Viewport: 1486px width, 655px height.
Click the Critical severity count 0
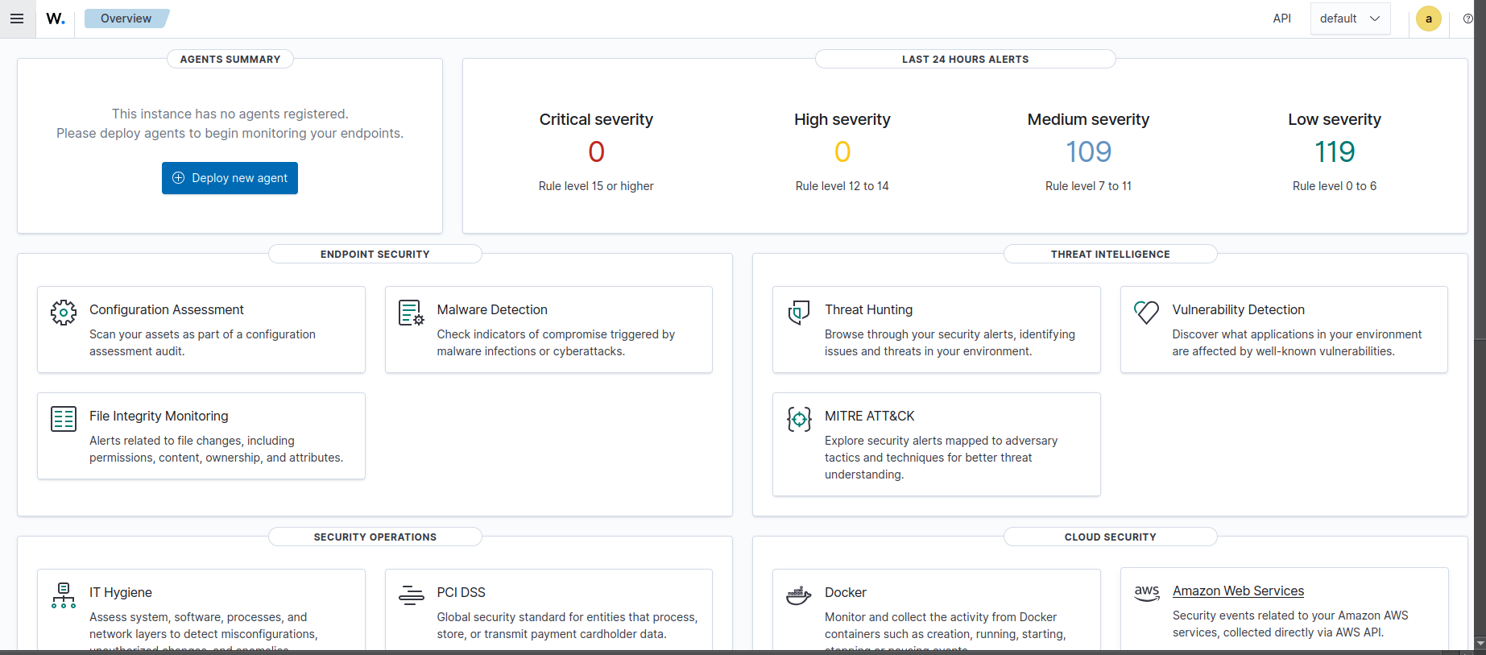pos(596,151)
